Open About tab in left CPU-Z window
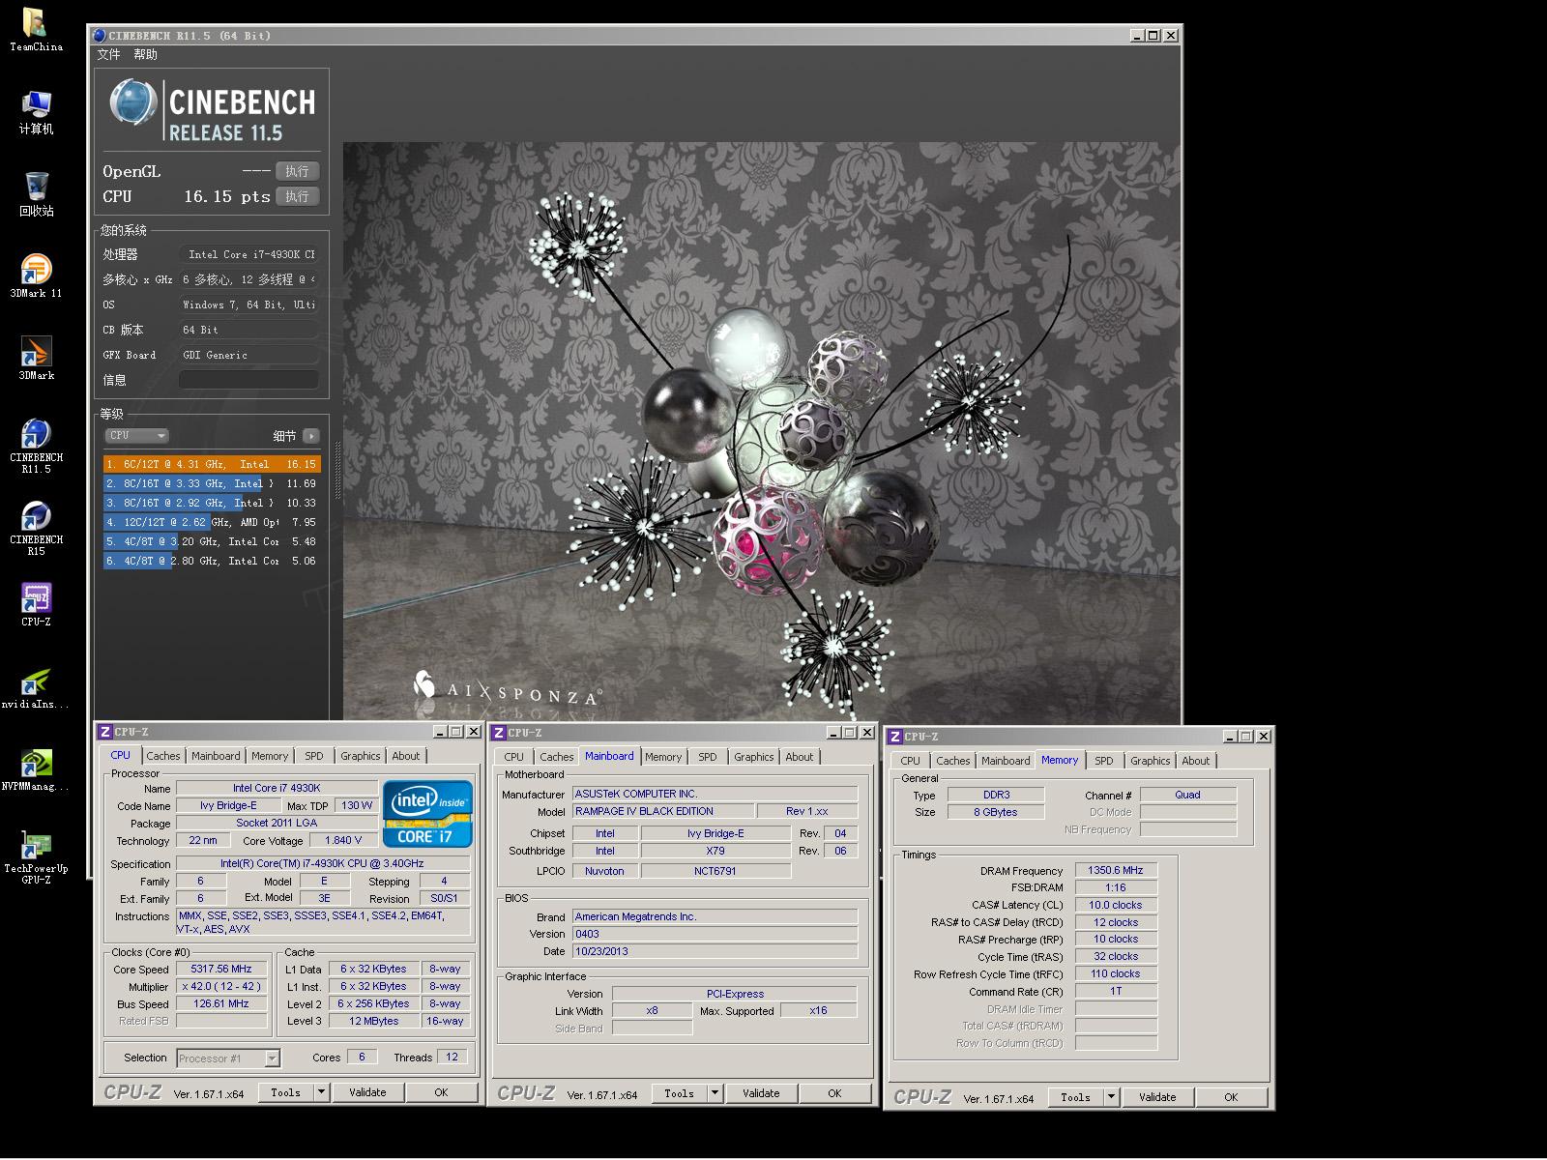 (406, 756)
